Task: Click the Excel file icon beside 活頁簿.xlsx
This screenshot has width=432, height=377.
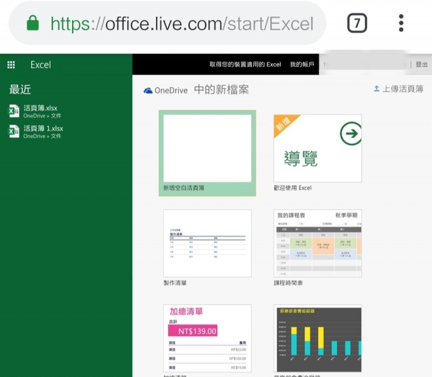Action: [x=14, y=111]
